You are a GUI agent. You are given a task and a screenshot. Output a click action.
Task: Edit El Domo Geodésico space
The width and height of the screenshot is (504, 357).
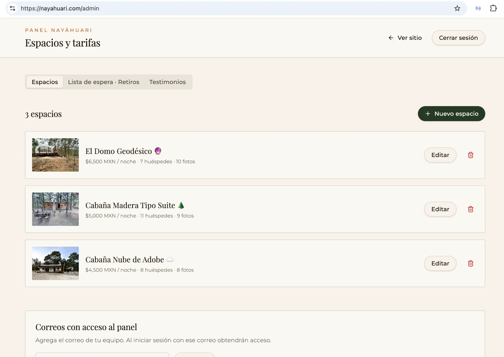440,155
